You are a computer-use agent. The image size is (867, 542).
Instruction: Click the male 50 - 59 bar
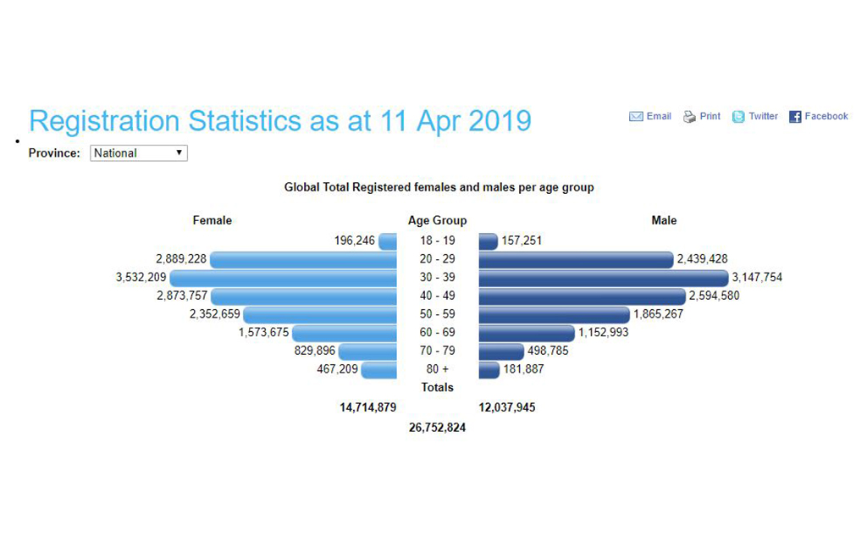click(554, 314)
